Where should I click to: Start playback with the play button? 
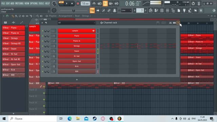[x=66, y=3]
